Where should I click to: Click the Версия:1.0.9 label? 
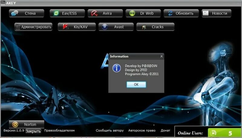14,130
